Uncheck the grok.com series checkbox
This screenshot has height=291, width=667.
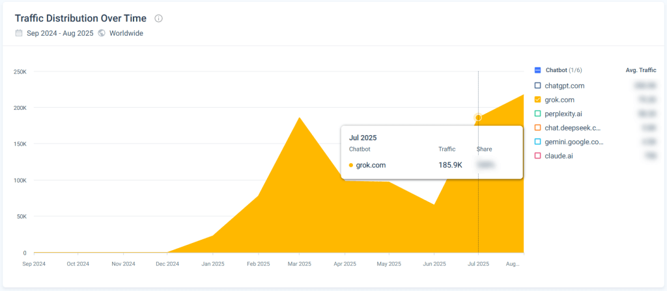tap(537, 99)
